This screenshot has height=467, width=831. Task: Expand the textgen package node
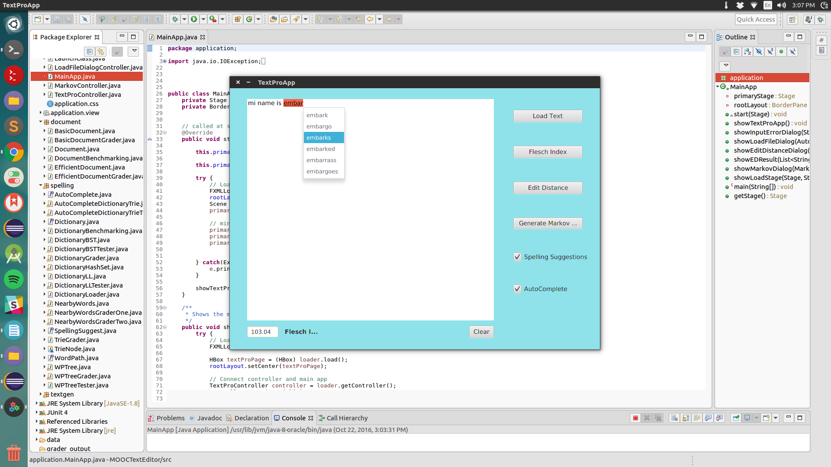(41, 394)
